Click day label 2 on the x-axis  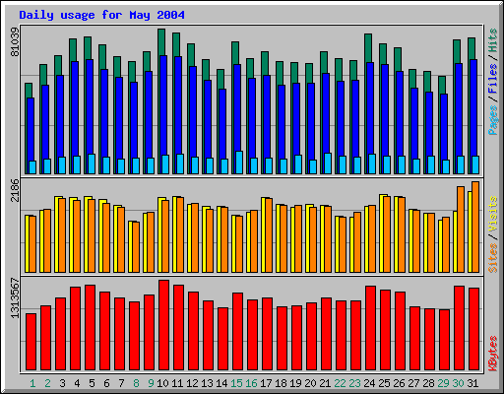[x=47, y=383]
